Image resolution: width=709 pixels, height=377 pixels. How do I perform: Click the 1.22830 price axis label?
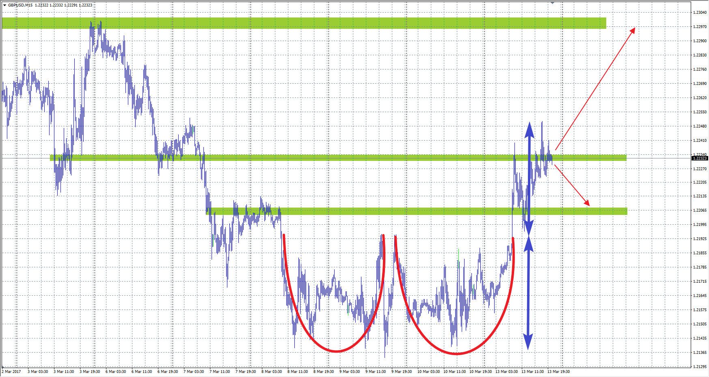pyautogui.click(x=700, y=55)
